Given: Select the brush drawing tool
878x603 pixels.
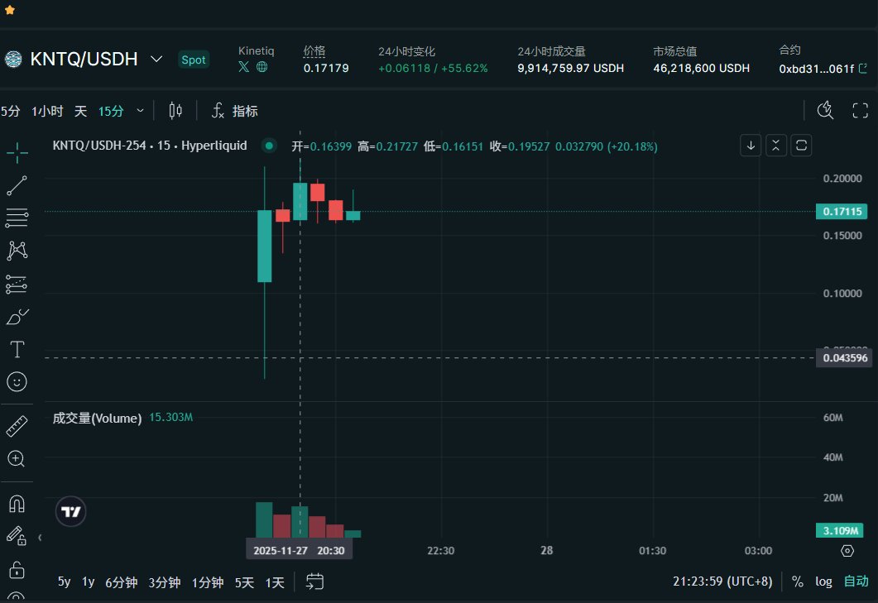Looking at the screenshot, I should coord(17,317).
